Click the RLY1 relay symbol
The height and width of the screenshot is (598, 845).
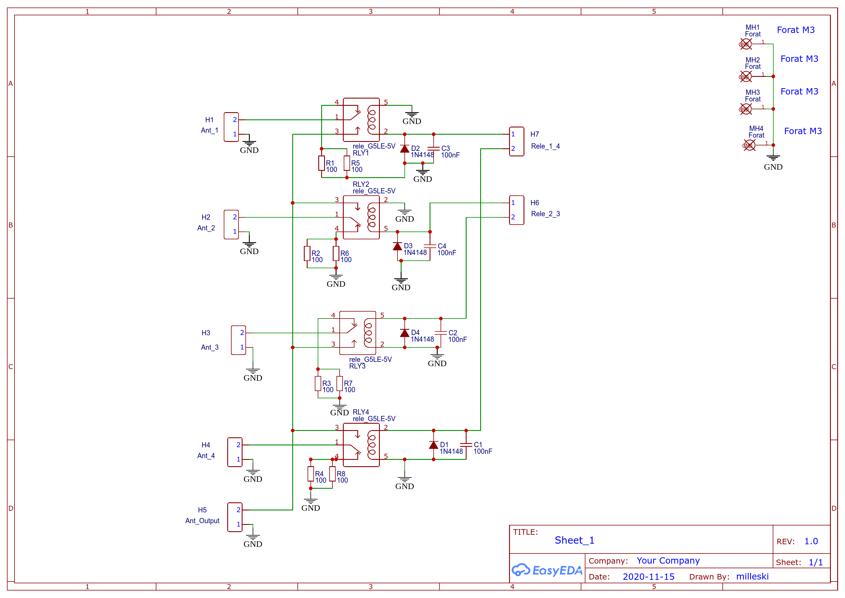pyautogui.click(x=361, y=120)
